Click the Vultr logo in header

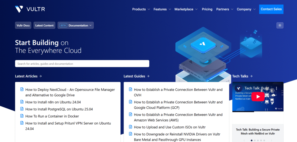click(x=30, y=9)
